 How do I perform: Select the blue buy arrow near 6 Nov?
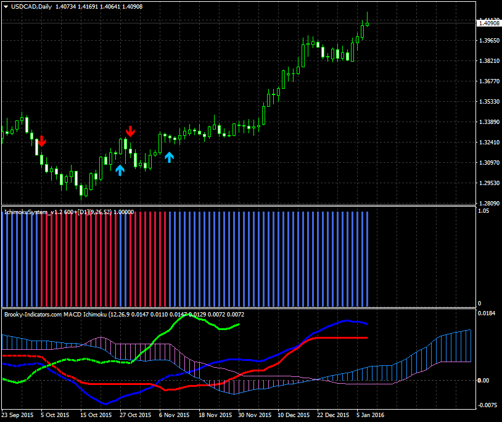[x=170, y=156]
